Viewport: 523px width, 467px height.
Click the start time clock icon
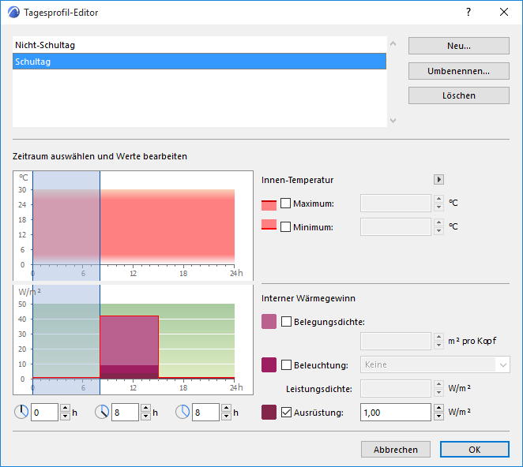point(22,412)
